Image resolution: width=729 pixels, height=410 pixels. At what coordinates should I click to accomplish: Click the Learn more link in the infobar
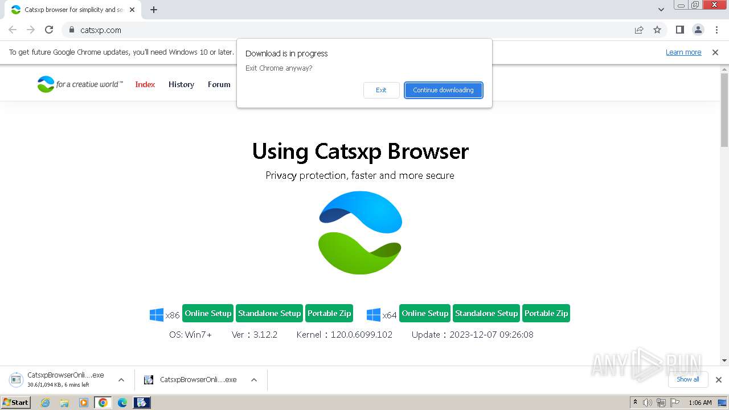point(683,52)
